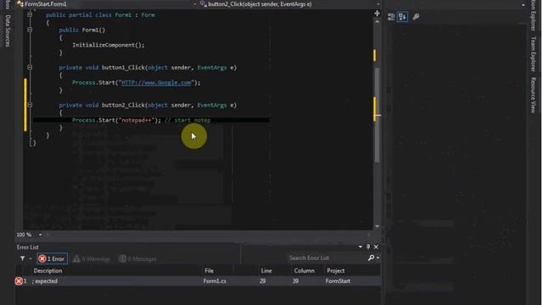
Task: Sort errors by Project column
Action: coord(336,271)
